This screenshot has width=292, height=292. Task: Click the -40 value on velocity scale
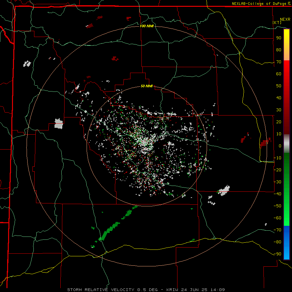[x=277, y=194]
